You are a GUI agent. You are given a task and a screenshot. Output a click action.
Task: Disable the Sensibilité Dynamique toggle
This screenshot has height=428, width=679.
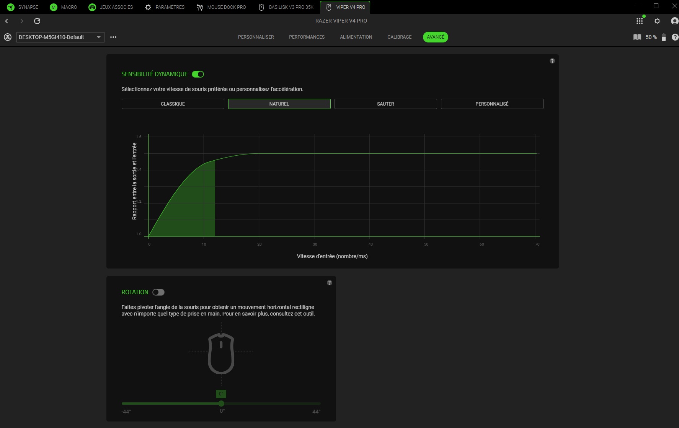[198, 74]
